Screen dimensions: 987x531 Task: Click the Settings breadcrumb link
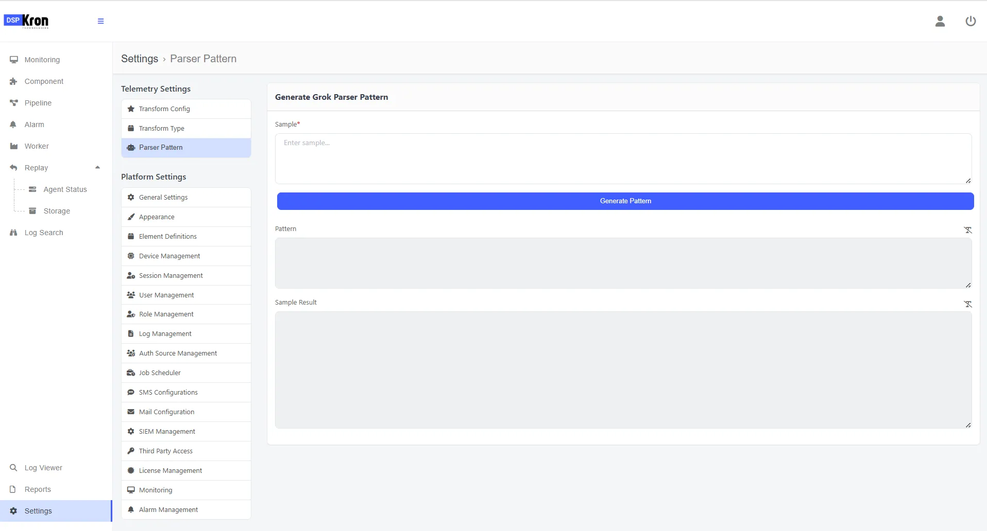(x=140, y=59)
